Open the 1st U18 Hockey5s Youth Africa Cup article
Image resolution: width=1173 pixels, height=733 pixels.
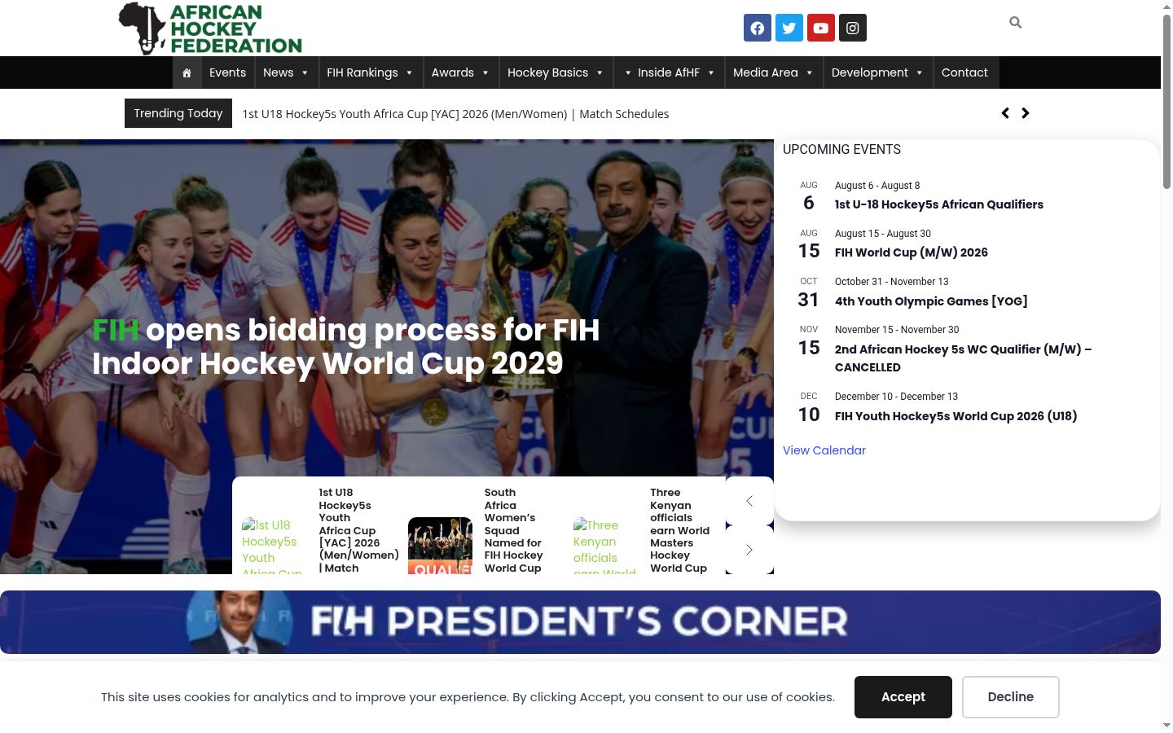(x=358, y=530)
